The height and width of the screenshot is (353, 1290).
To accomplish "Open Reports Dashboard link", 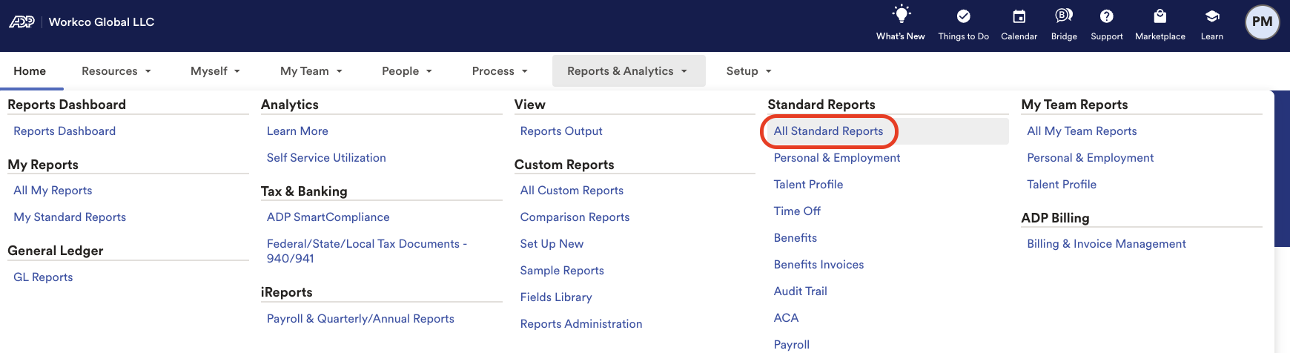I will pos(64,131).
